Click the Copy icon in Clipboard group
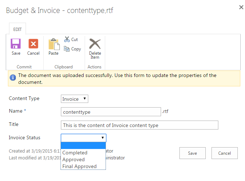The width and height of the screenshot is (245, 181). (x=67, y=49)
